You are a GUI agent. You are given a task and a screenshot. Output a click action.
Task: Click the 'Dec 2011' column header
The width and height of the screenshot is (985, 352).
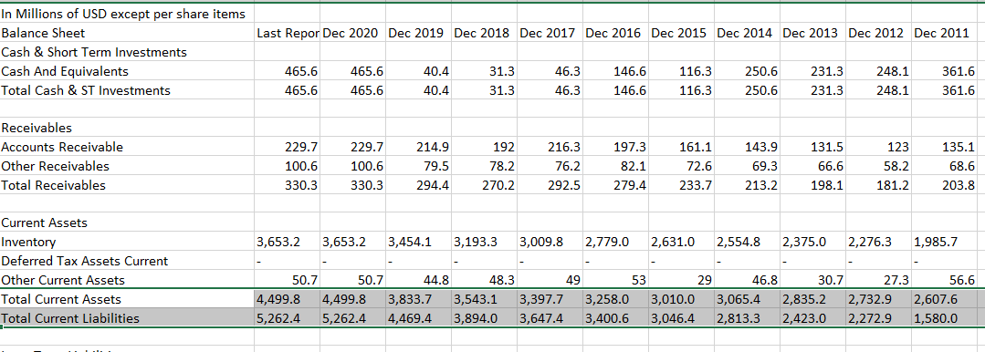click(945, 33)
